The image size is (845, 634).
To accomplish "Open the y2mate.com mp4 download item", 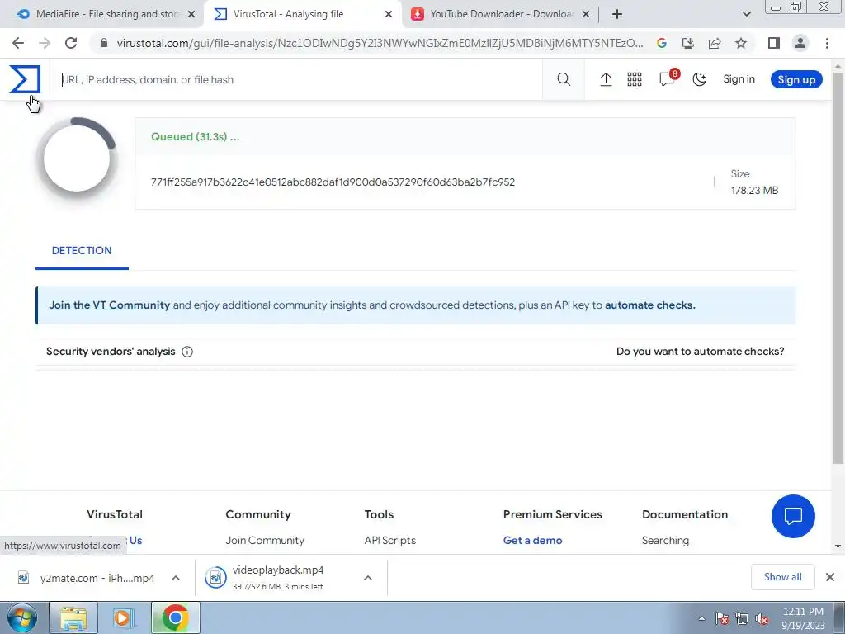I will 86,578.
